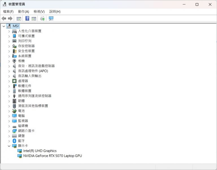Screen dimensions: 217x170
Task: Maximize the 裝置管理員 window
Action: [197, 5]
